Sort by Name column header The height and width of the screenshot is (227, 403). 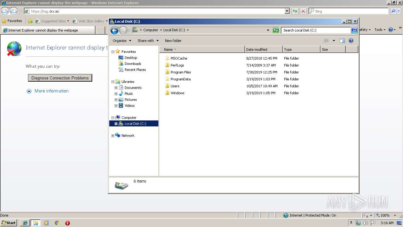point(202,49)
